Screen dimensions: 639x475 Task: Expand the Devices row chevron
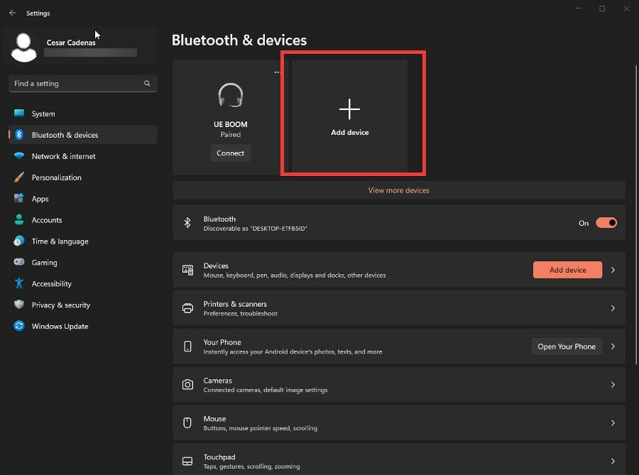pos(613,271)
